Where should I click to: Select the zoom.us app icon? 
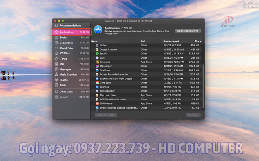coord(97,87)
